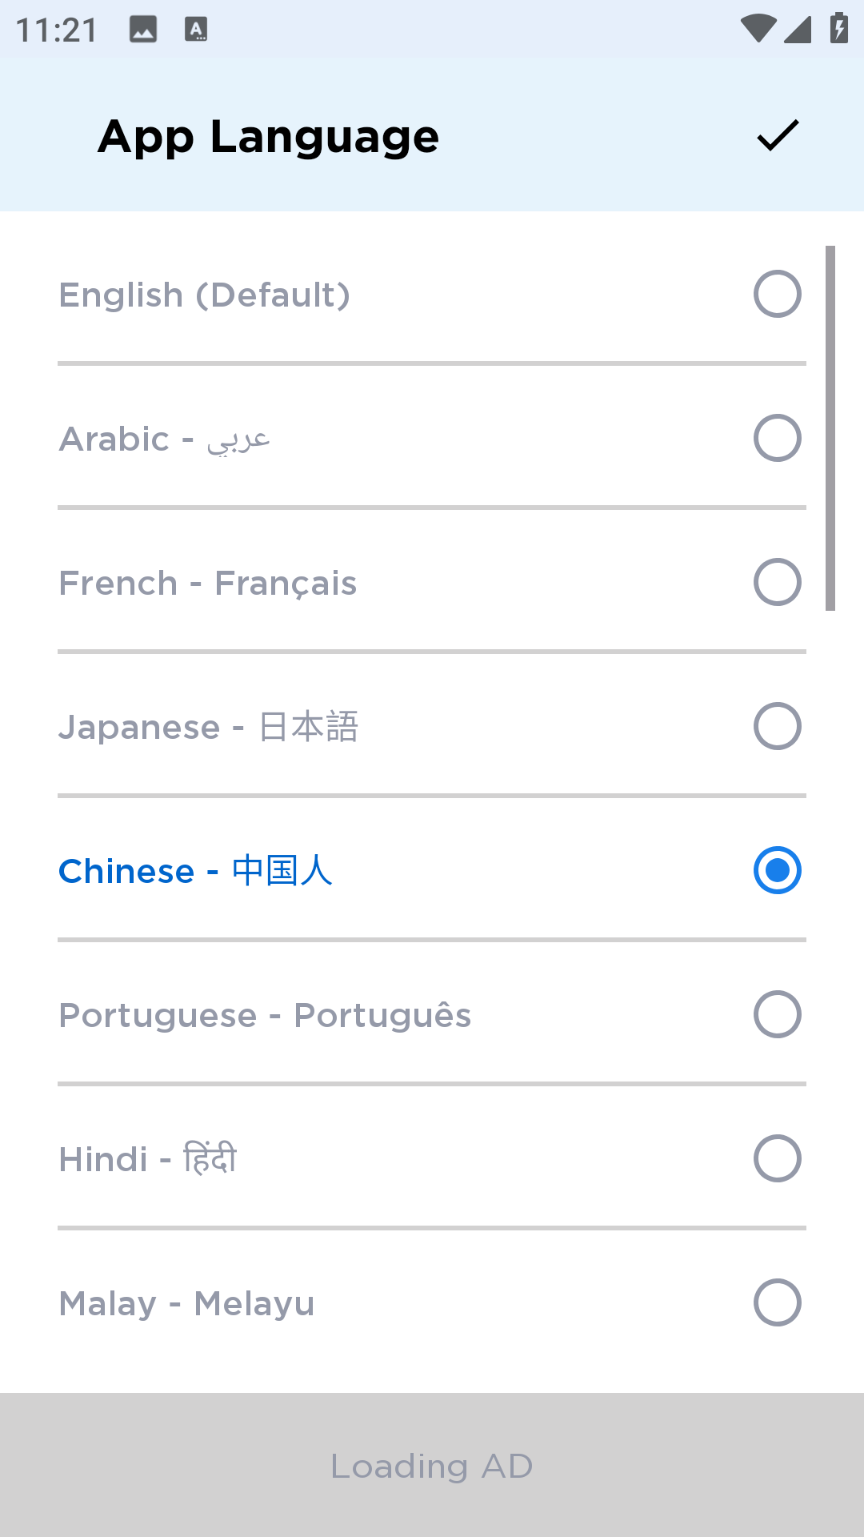
Task: Select the Arabic radio button
Action: coord(777,438)
